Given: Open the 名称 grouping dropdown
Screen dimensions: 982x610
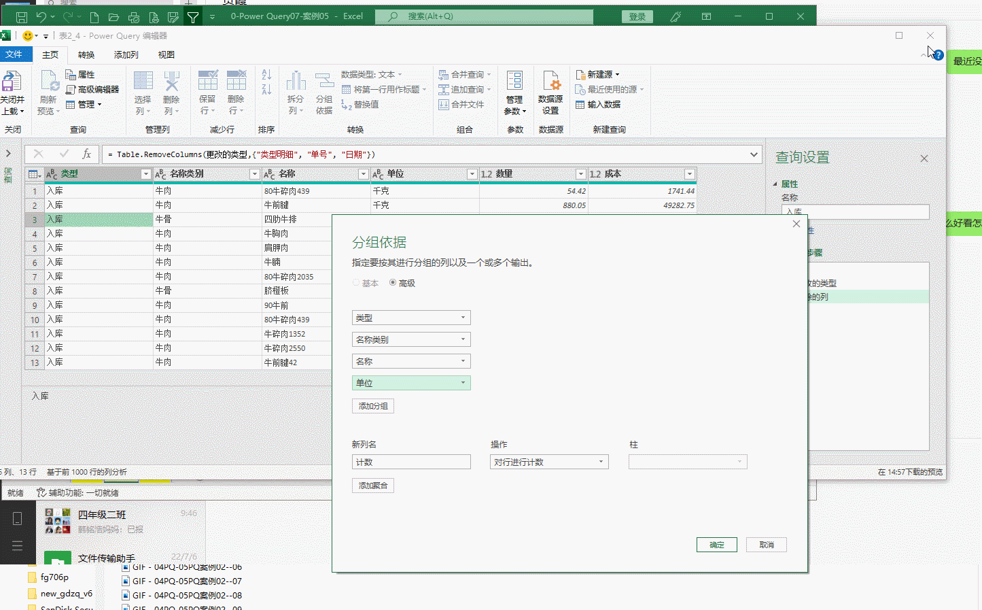Looking at the screenshot, I should tap(411, 361).
